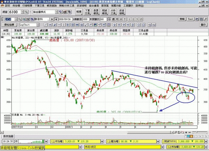
Task: Select the 15-minute period button
Action: 141,19
